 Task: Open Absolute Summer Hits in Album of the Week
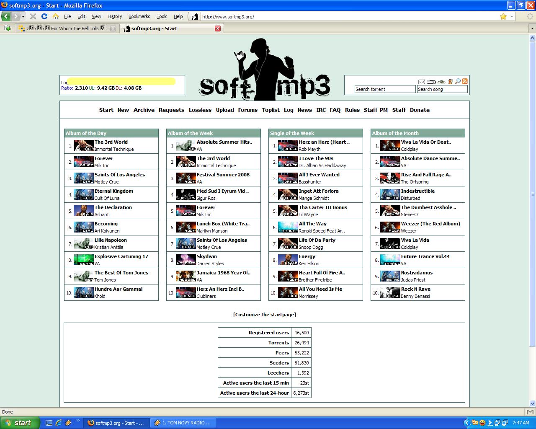click(224, 142)
